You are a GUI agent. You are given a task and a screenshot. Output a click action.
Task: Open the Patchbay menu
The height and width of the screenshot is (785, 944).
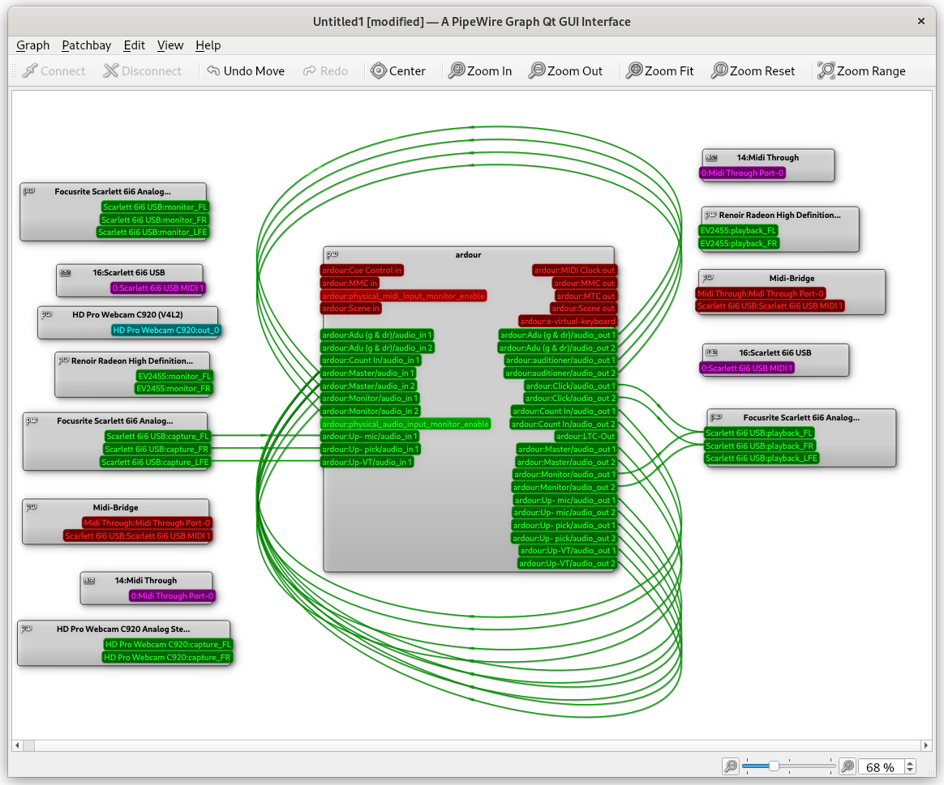point(87,45)
